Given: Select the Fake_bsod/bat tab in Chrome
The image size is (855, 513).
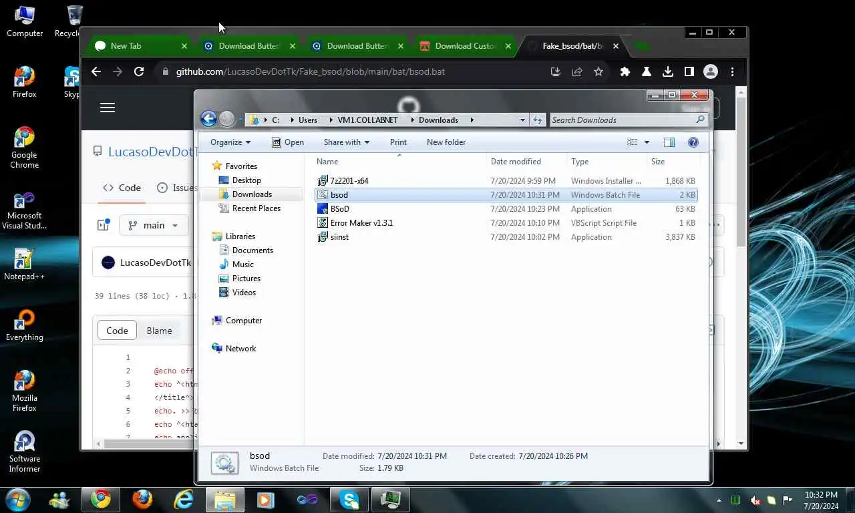Looking at the screenshot, I should (x=572, y=46).
